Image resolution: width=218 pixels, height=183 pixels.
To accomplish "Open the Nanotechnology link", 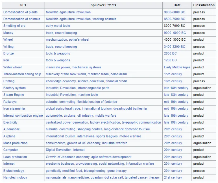I will point(15,178).
